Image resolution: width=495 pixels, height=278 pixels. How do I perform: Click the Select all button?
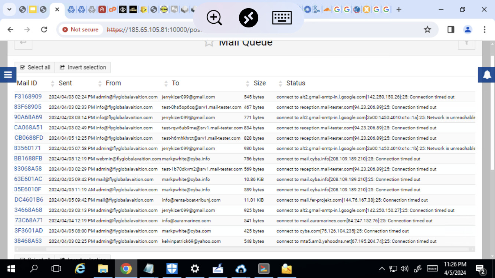[x=35, y=67]
